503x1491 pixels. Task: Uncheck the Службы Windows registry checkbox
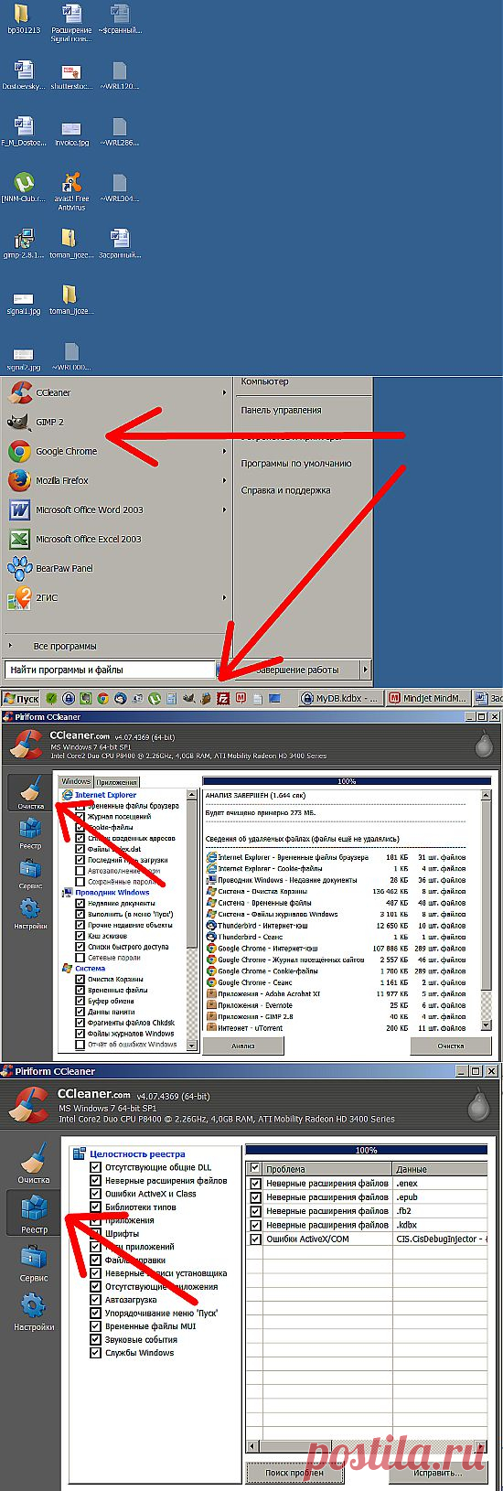pos(95,1352)
